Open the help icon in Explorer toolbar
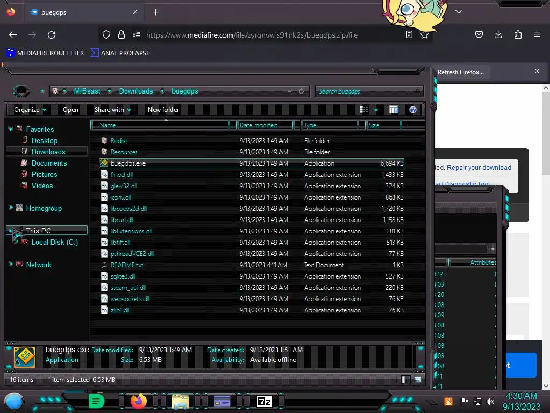The width and height of the screenshot is (550, 413). click(x=413, y=110)
